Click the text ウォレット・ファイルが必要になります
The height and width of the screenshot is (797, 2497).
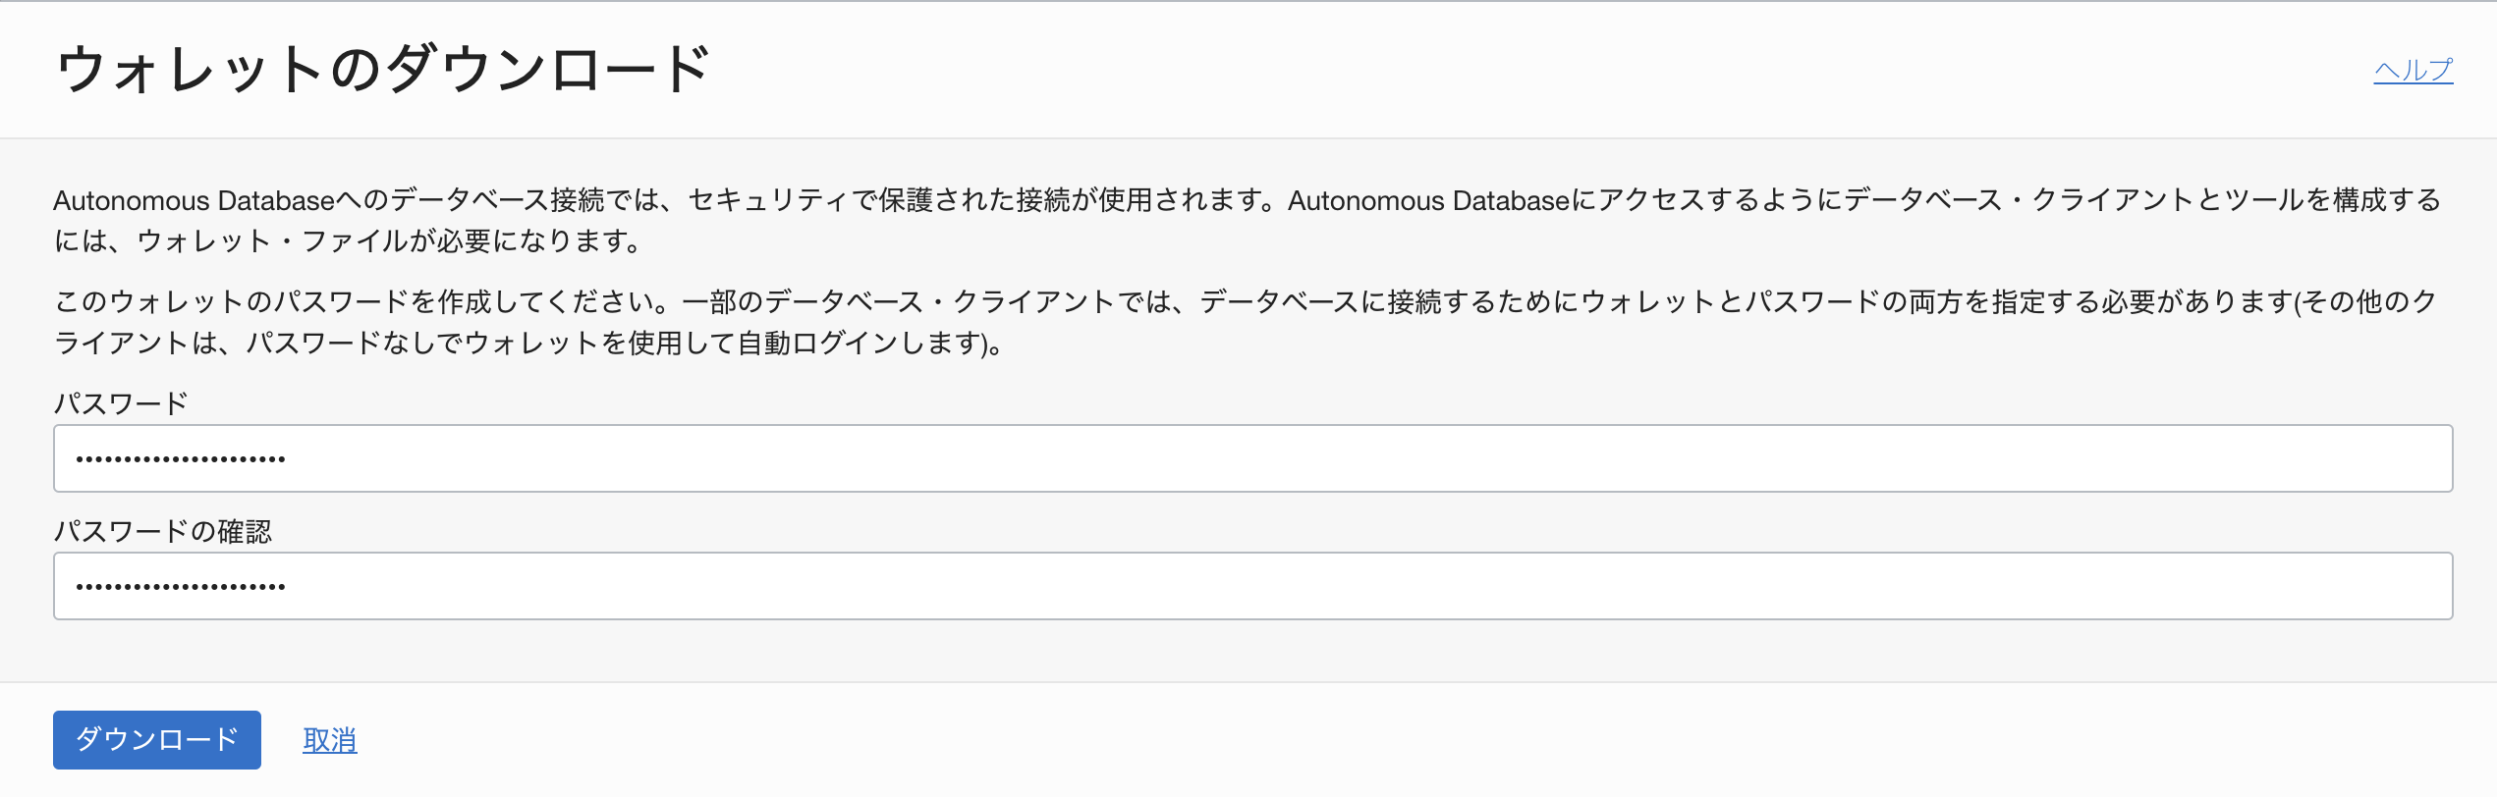[383, 241]
